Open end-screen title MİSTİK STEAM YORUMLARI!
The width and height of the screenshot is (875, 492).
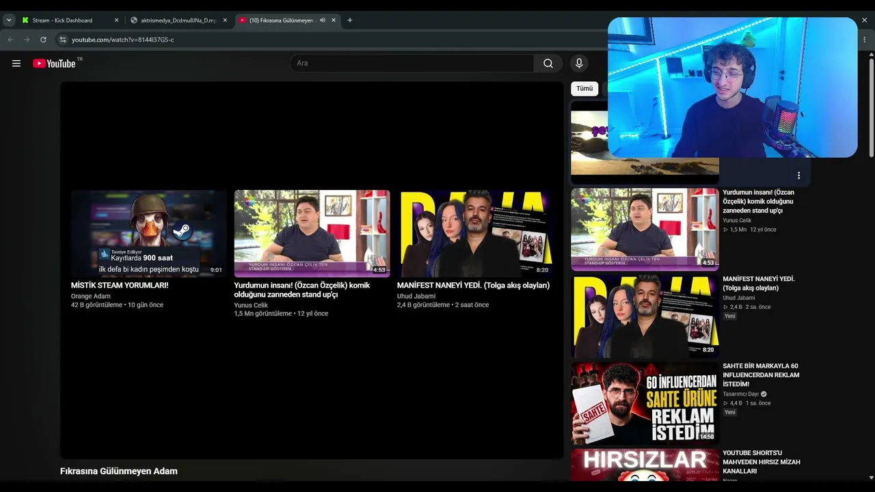[120, 286]
